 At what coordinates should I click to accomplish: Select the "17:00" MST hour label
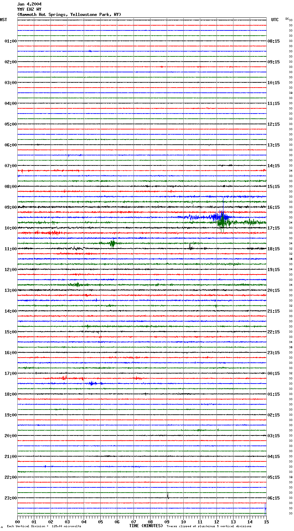coord(11,373)
